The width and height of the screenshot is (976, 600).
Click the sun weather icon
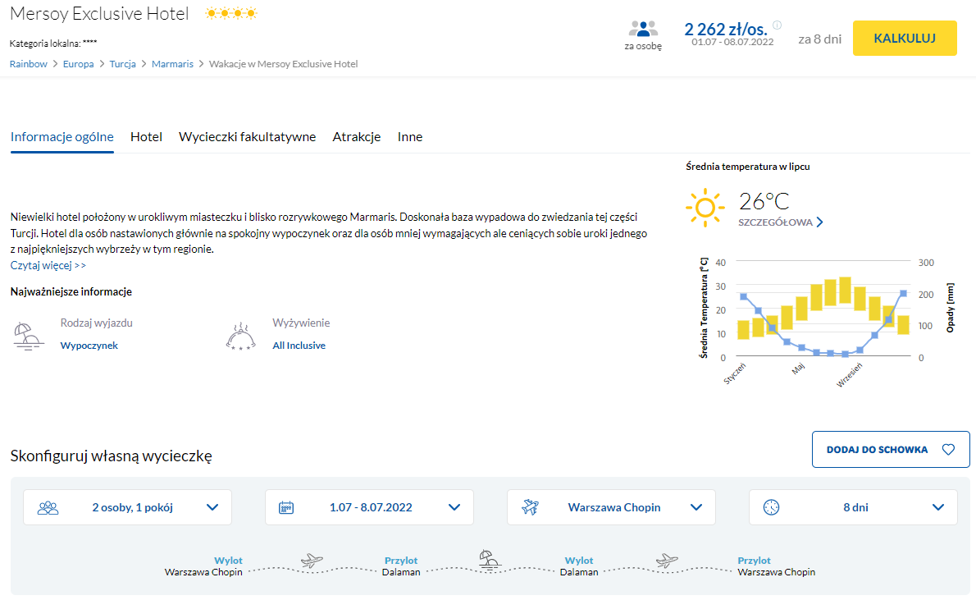(x=705, y=208)
